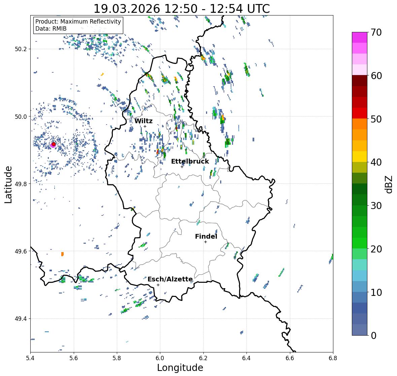The height and width of the screenshot is (376, 397).
Task: Click the 20 tick on the colorbar
Action: 376,249
